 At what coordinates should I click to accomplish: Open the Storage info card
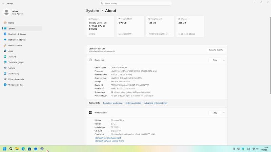click(190, 26)
